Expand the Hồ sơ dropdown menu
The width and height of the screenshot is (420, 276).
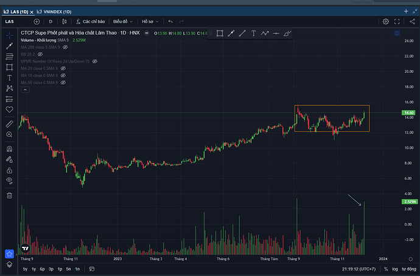pyautogui.click(x=150, y=21)
